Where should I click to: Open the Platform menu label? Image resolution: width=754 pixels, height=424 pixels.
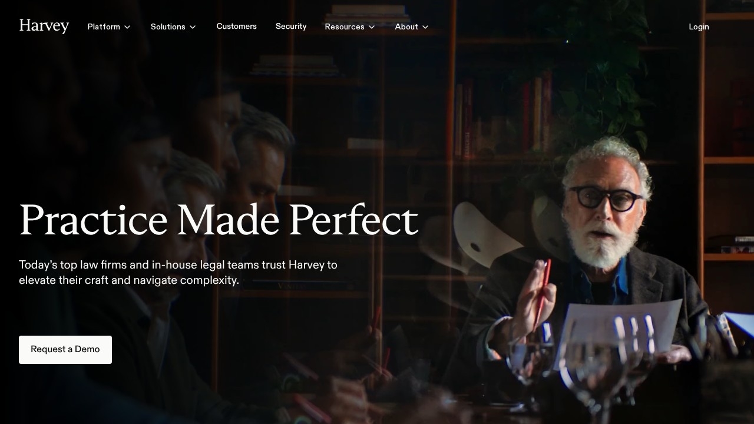click(104, 26)
